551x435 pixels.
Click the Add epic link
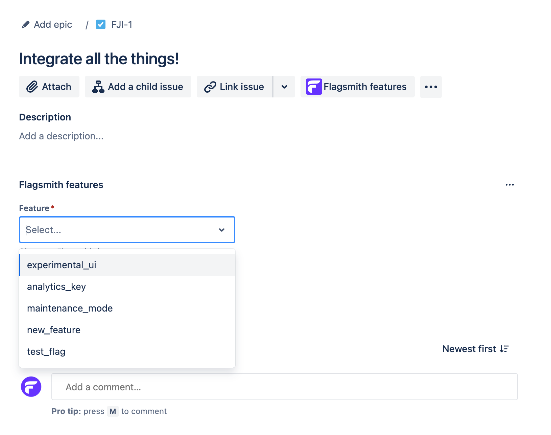coord(53,24)
